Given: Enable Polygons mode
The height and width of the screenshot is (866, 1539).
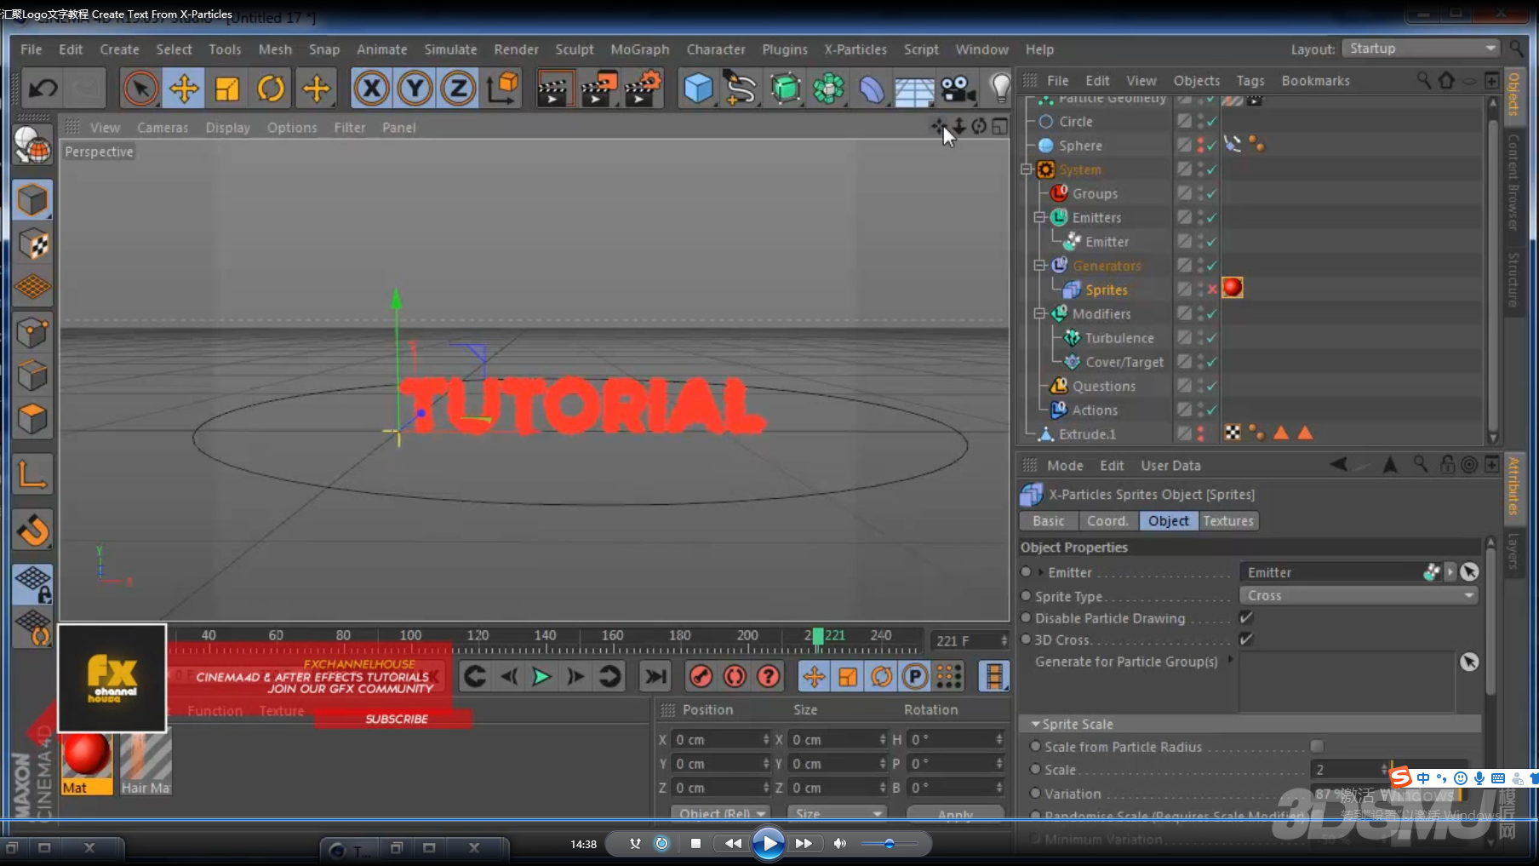Looking at the screenshot, I should (33, 420).
